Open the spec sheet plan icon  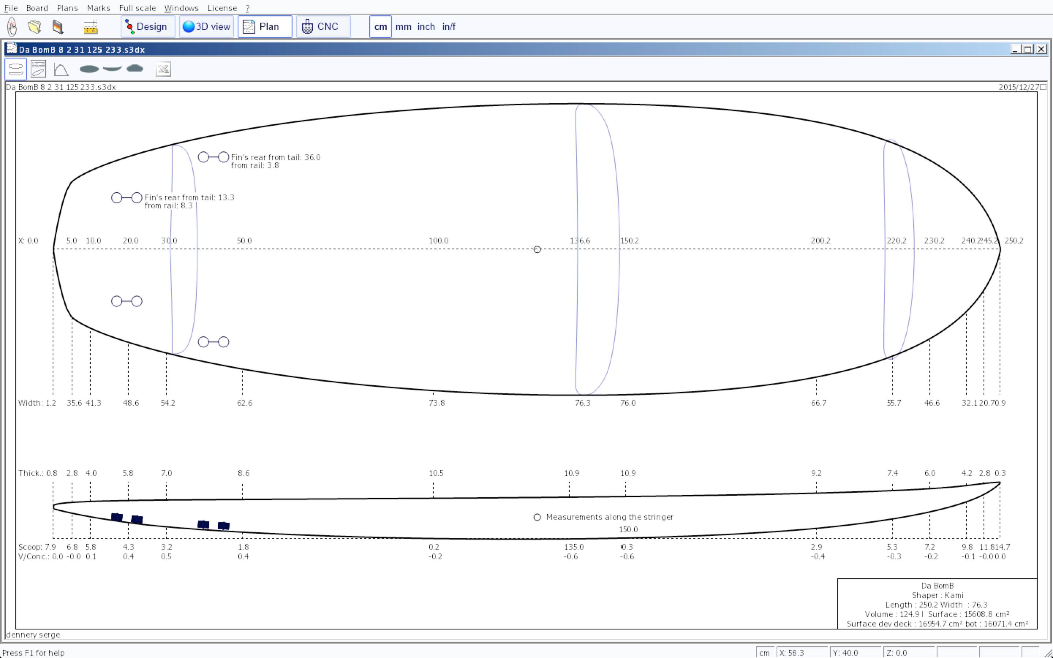point(38,69)
